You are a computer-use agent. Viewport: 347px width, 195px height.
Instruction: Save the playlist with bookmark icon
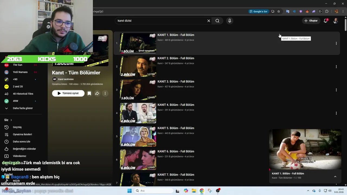coord(89,93)
